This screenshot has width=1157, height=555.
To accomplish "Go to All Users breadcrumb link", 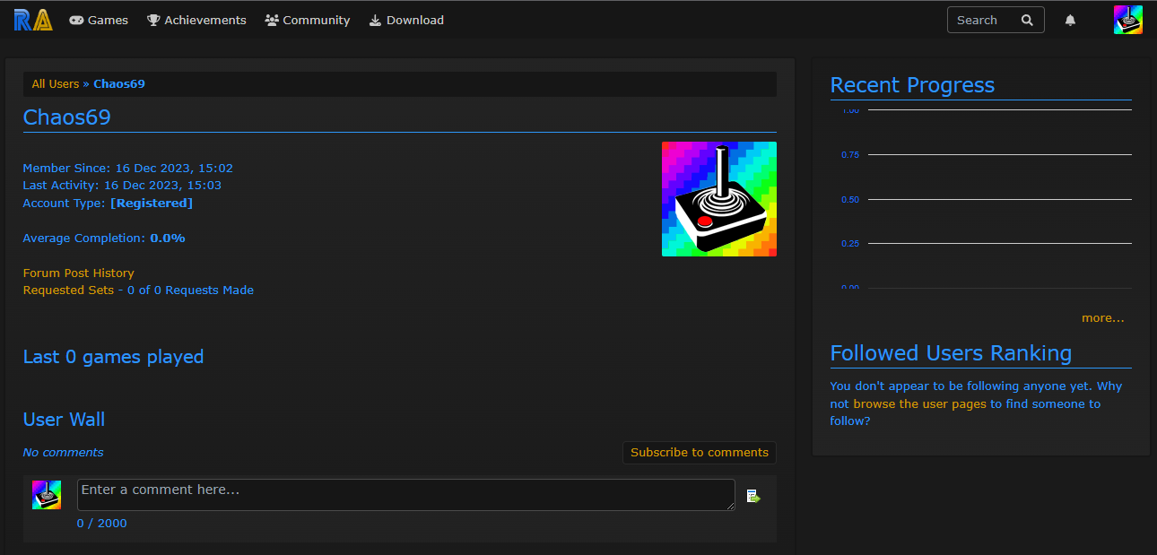I will coord(56,83).
